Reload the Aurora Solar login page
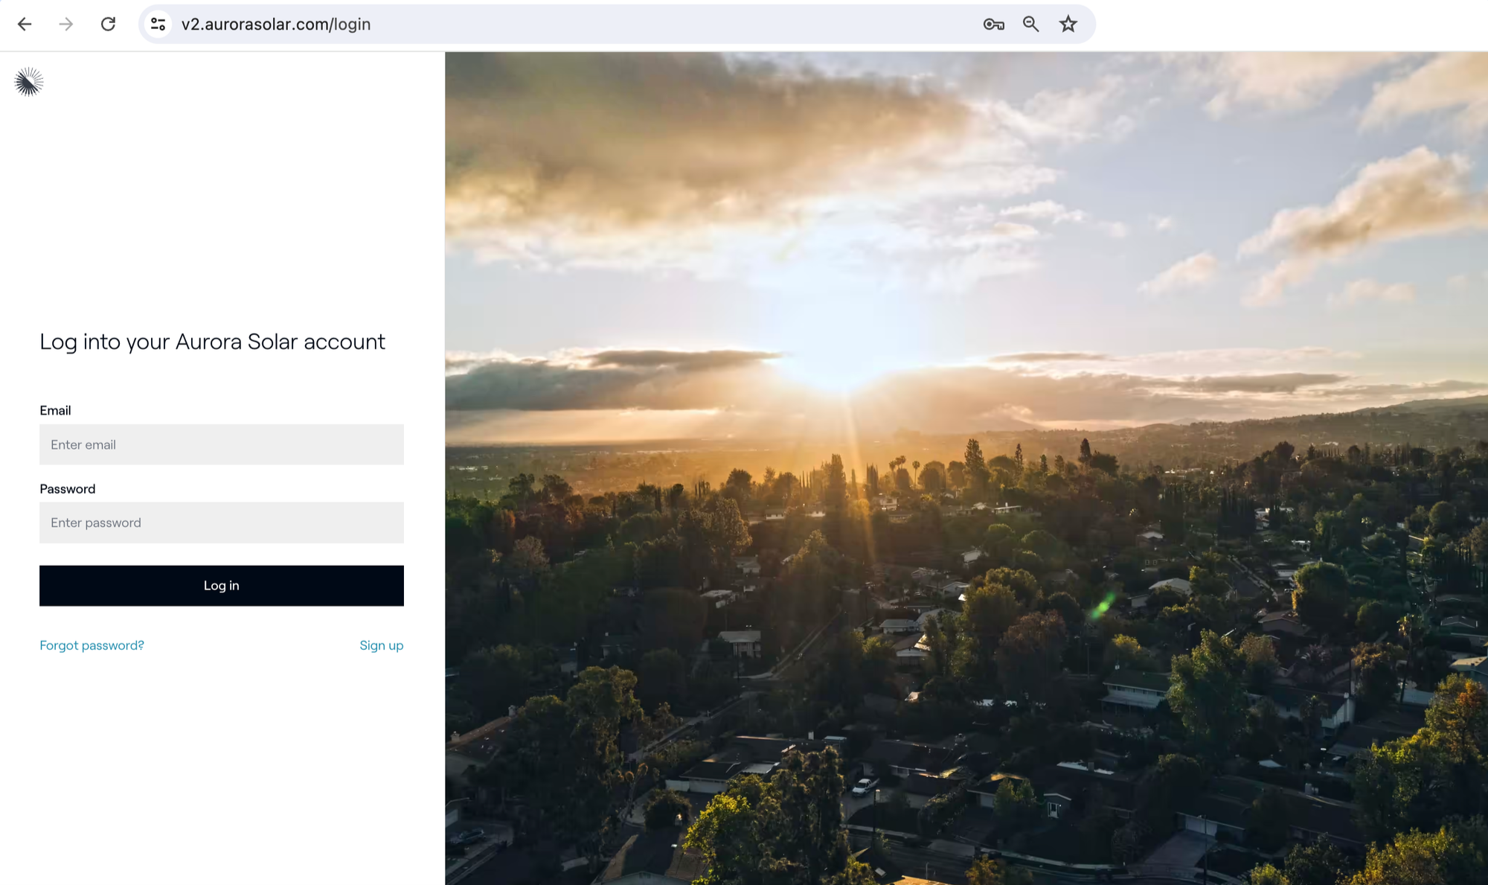 click(108, 24)
